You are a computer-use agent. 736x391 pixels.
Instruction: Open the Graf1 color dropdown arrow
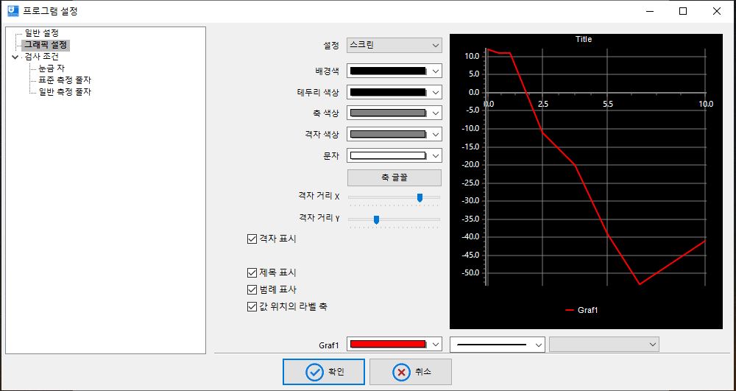[436, 344]
